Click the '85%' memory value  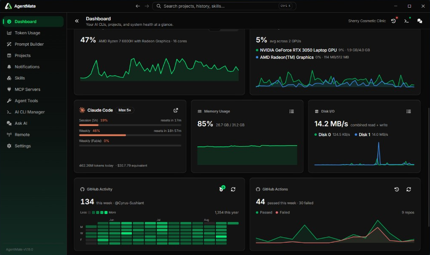pyautogui.click(x=205, y=123)
